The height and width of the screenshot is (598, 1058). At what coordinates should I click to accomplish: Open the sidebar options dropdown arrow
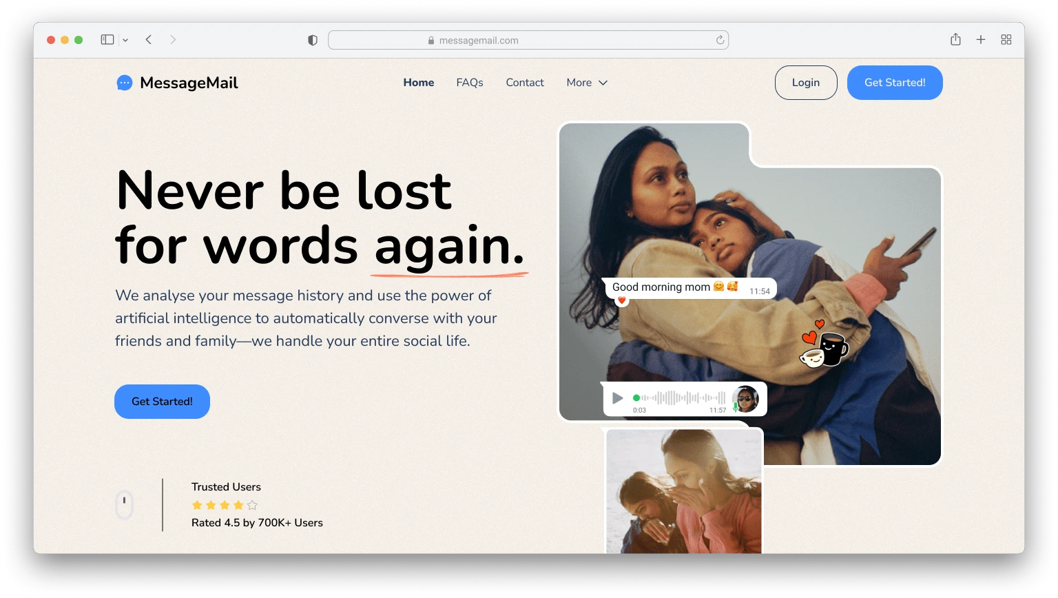tap(125, 40)
